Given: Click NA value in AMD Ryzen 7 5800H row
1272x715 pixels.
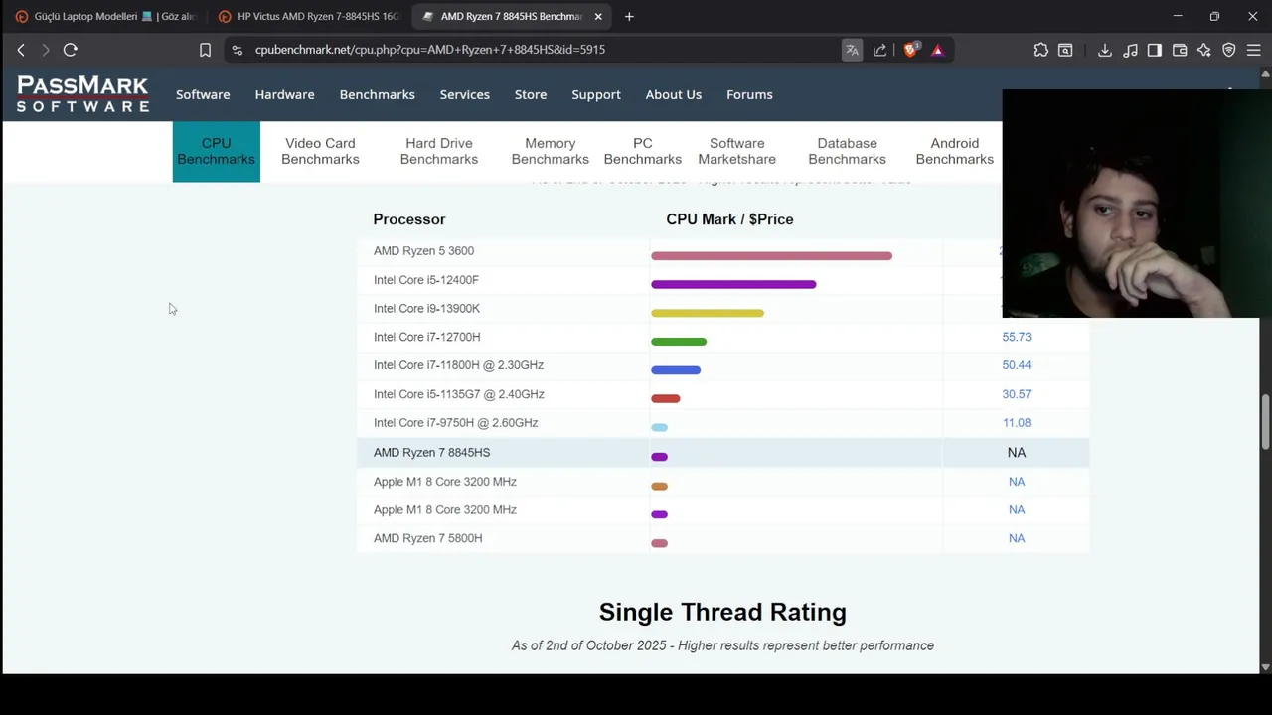Looking at the screenshot, I should coord(1016,538).
